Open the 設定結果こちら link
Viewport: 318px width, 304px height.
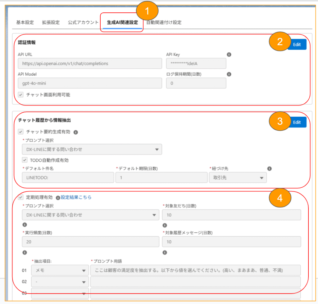click(76, 197)
